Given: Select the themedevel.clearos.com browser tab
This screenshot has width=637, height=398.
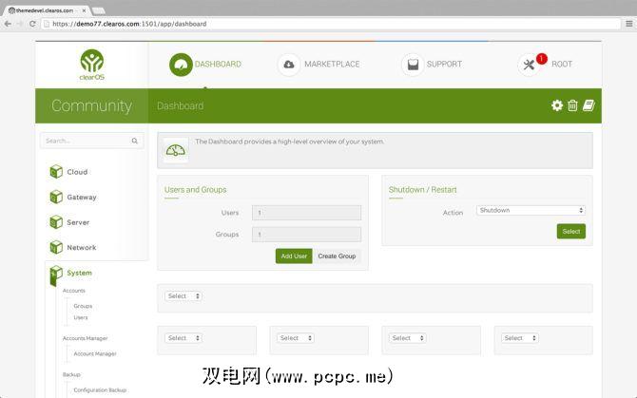Looking at the screenshot, I should point(45,10).
